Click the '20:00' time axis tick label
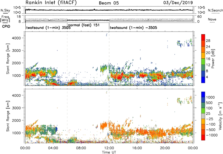Viewport: 223px width, 154px height. tap(165, 148)
